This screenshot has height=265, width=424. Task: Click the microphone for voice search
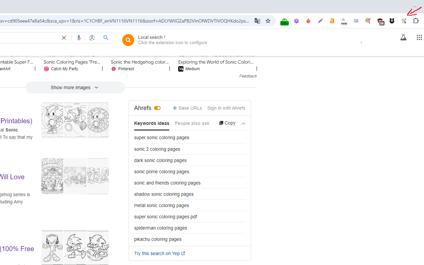(79, 38)
